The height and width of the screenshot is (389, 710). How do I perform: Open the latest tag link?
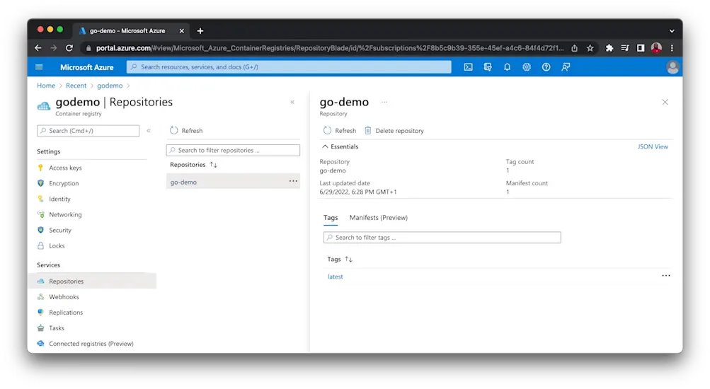coord(335,277)
